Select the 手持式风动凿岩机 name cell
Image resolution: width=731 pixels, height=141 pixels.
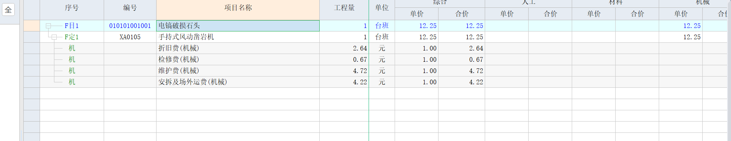(238, 37)
